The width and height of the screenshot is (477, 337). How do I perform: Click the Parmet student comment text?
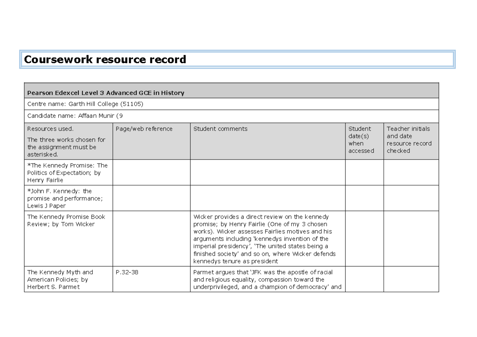[268, 279]
